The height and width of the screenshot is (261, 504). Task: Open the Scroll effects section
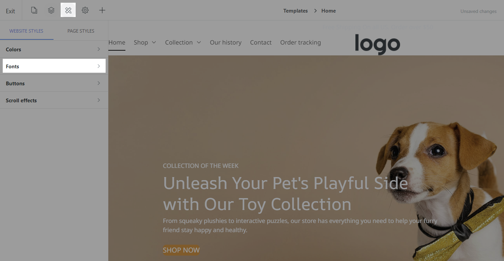point(54,100)
